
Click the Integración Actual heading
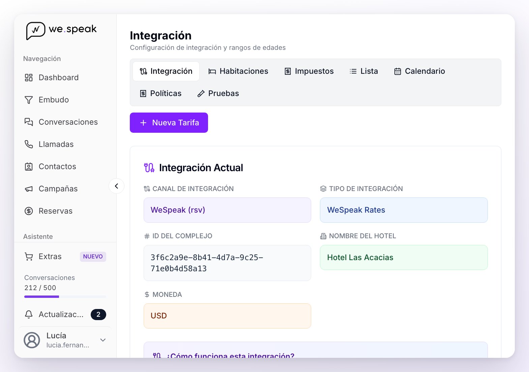(x=201, y=168)
